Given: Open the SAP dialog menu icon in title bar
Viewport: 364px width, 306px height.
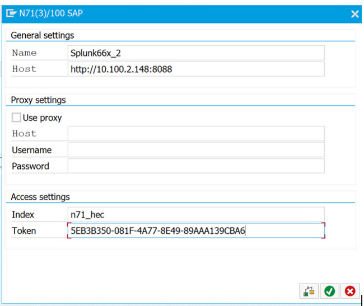Looking at the screenshot, I should [x=11, y=13].
